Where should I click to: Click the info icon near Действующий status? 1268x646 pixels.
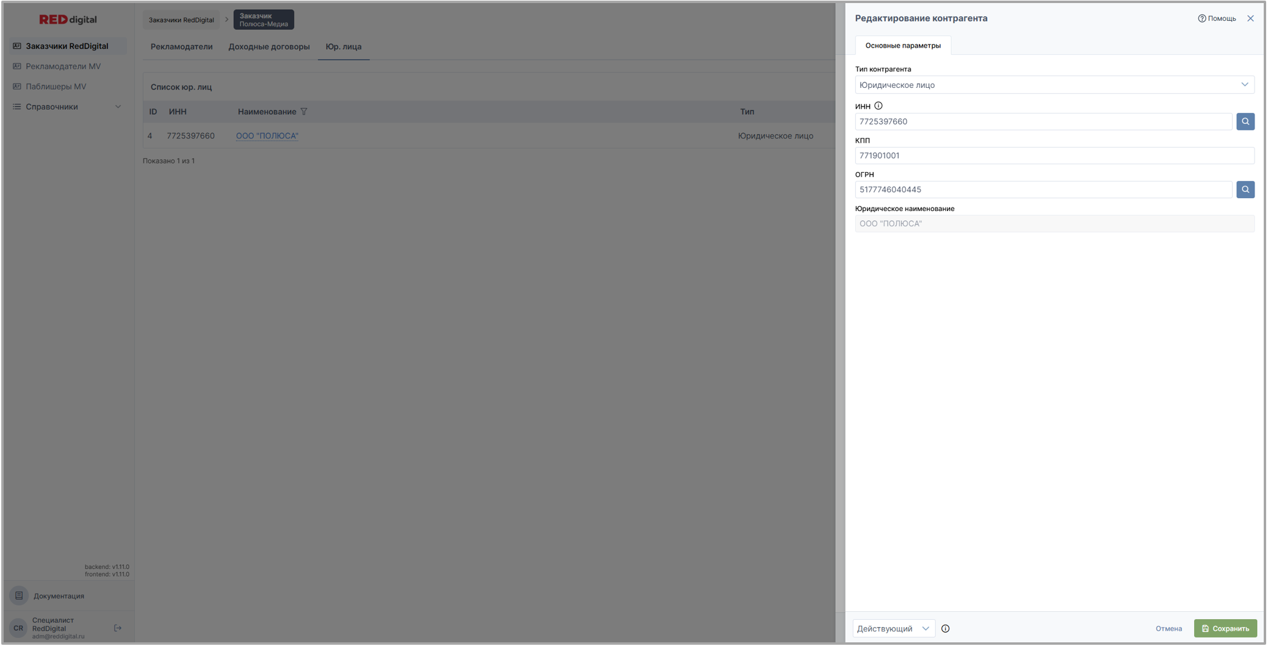point(945,628)
